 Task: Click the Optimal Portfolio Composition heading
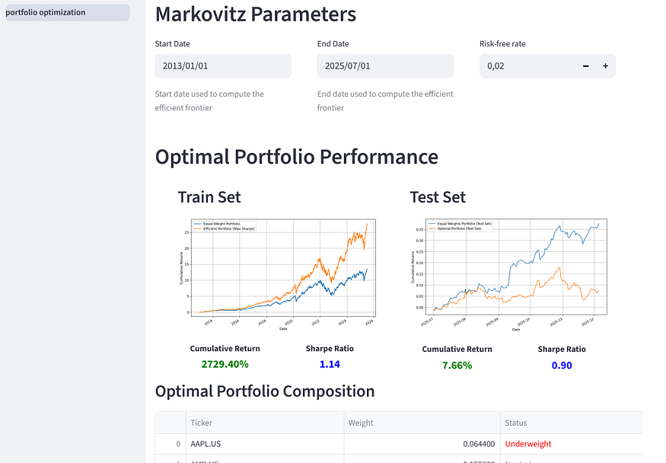[x=265, y=391]
